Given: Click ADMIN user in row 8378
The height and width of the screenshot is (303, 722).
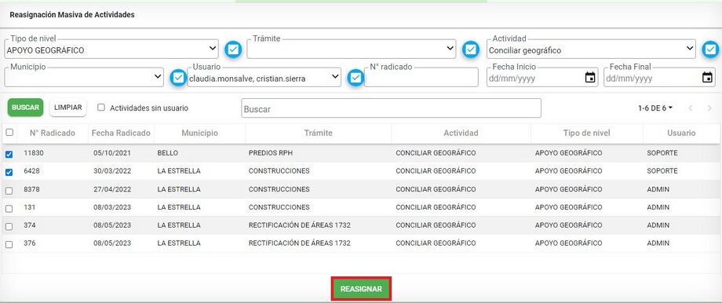Looking at the screenshot, I should 658,189.
